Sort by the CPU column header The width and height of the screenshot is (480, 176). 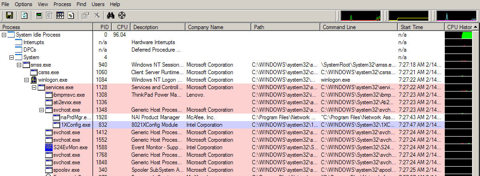pos(121,27)
